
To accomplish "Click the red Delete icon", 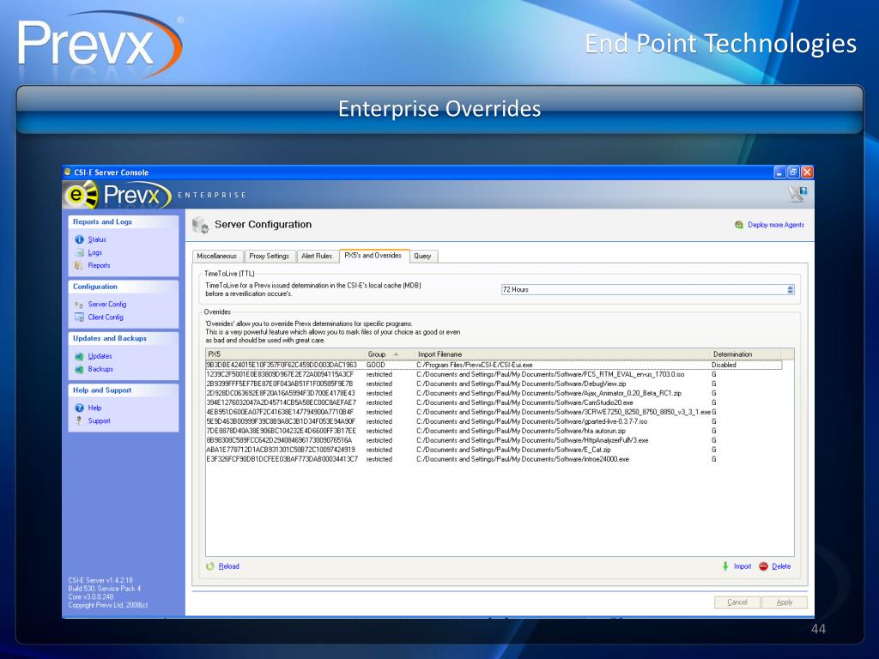I will pyautogui.click(x=763, y=566).
